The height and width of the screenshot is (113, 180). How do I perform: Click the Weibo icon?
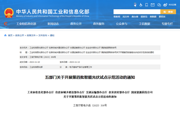point(165,5)
